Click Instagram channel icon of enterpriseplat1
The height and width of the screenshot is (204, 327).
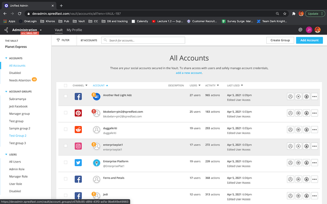pyautogui.click(x=78, y=146)
